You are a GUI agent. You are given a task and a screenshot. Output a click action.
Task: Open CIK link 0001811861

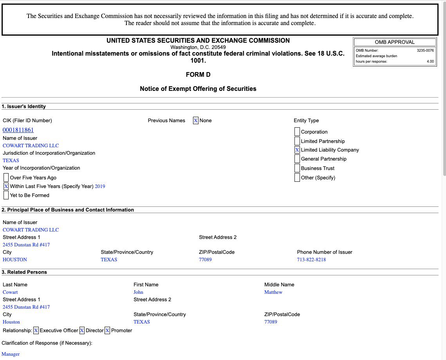click(18, 130)
